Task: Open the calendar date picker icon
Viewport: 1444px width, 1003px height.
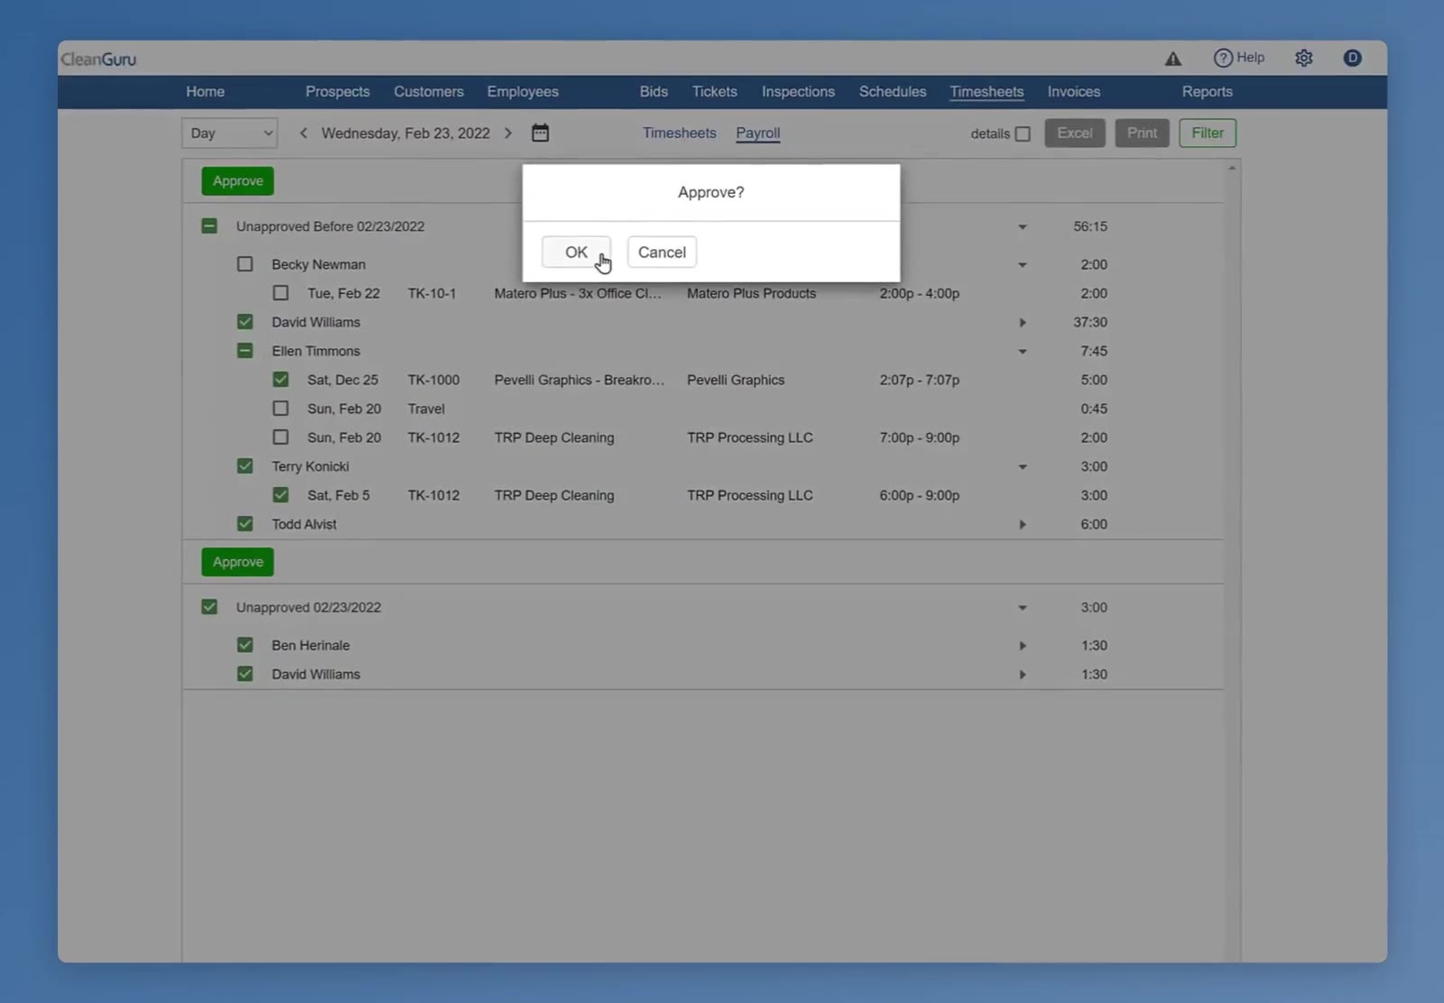Action: point(540,133)
